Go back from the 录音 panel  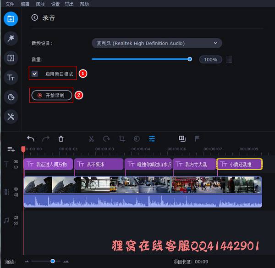(34, 17)
